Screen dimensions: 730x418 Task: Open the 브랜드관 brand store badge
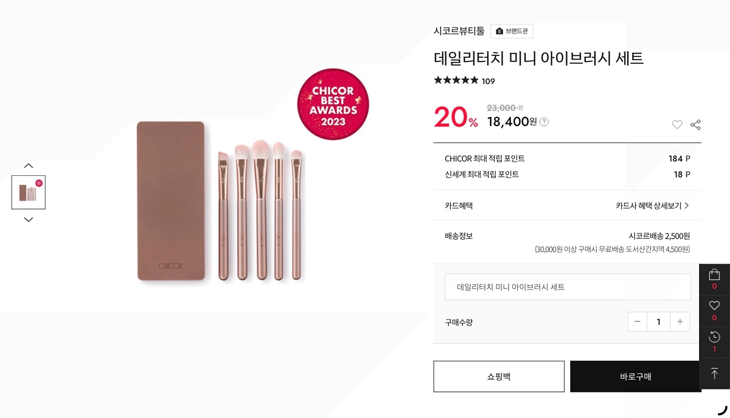pos(512,31)
